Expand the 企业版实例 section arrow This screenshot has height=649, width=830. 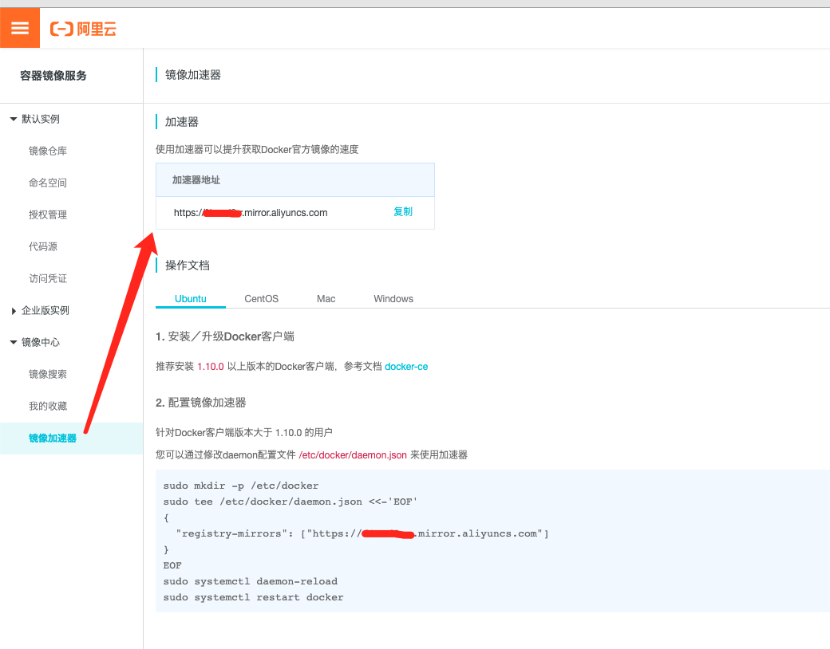point(14,310)
